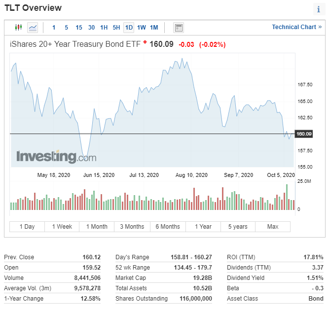Set chart interval to 15 minutes
This screenshot has width=329, height=310.
click(79, 28)
